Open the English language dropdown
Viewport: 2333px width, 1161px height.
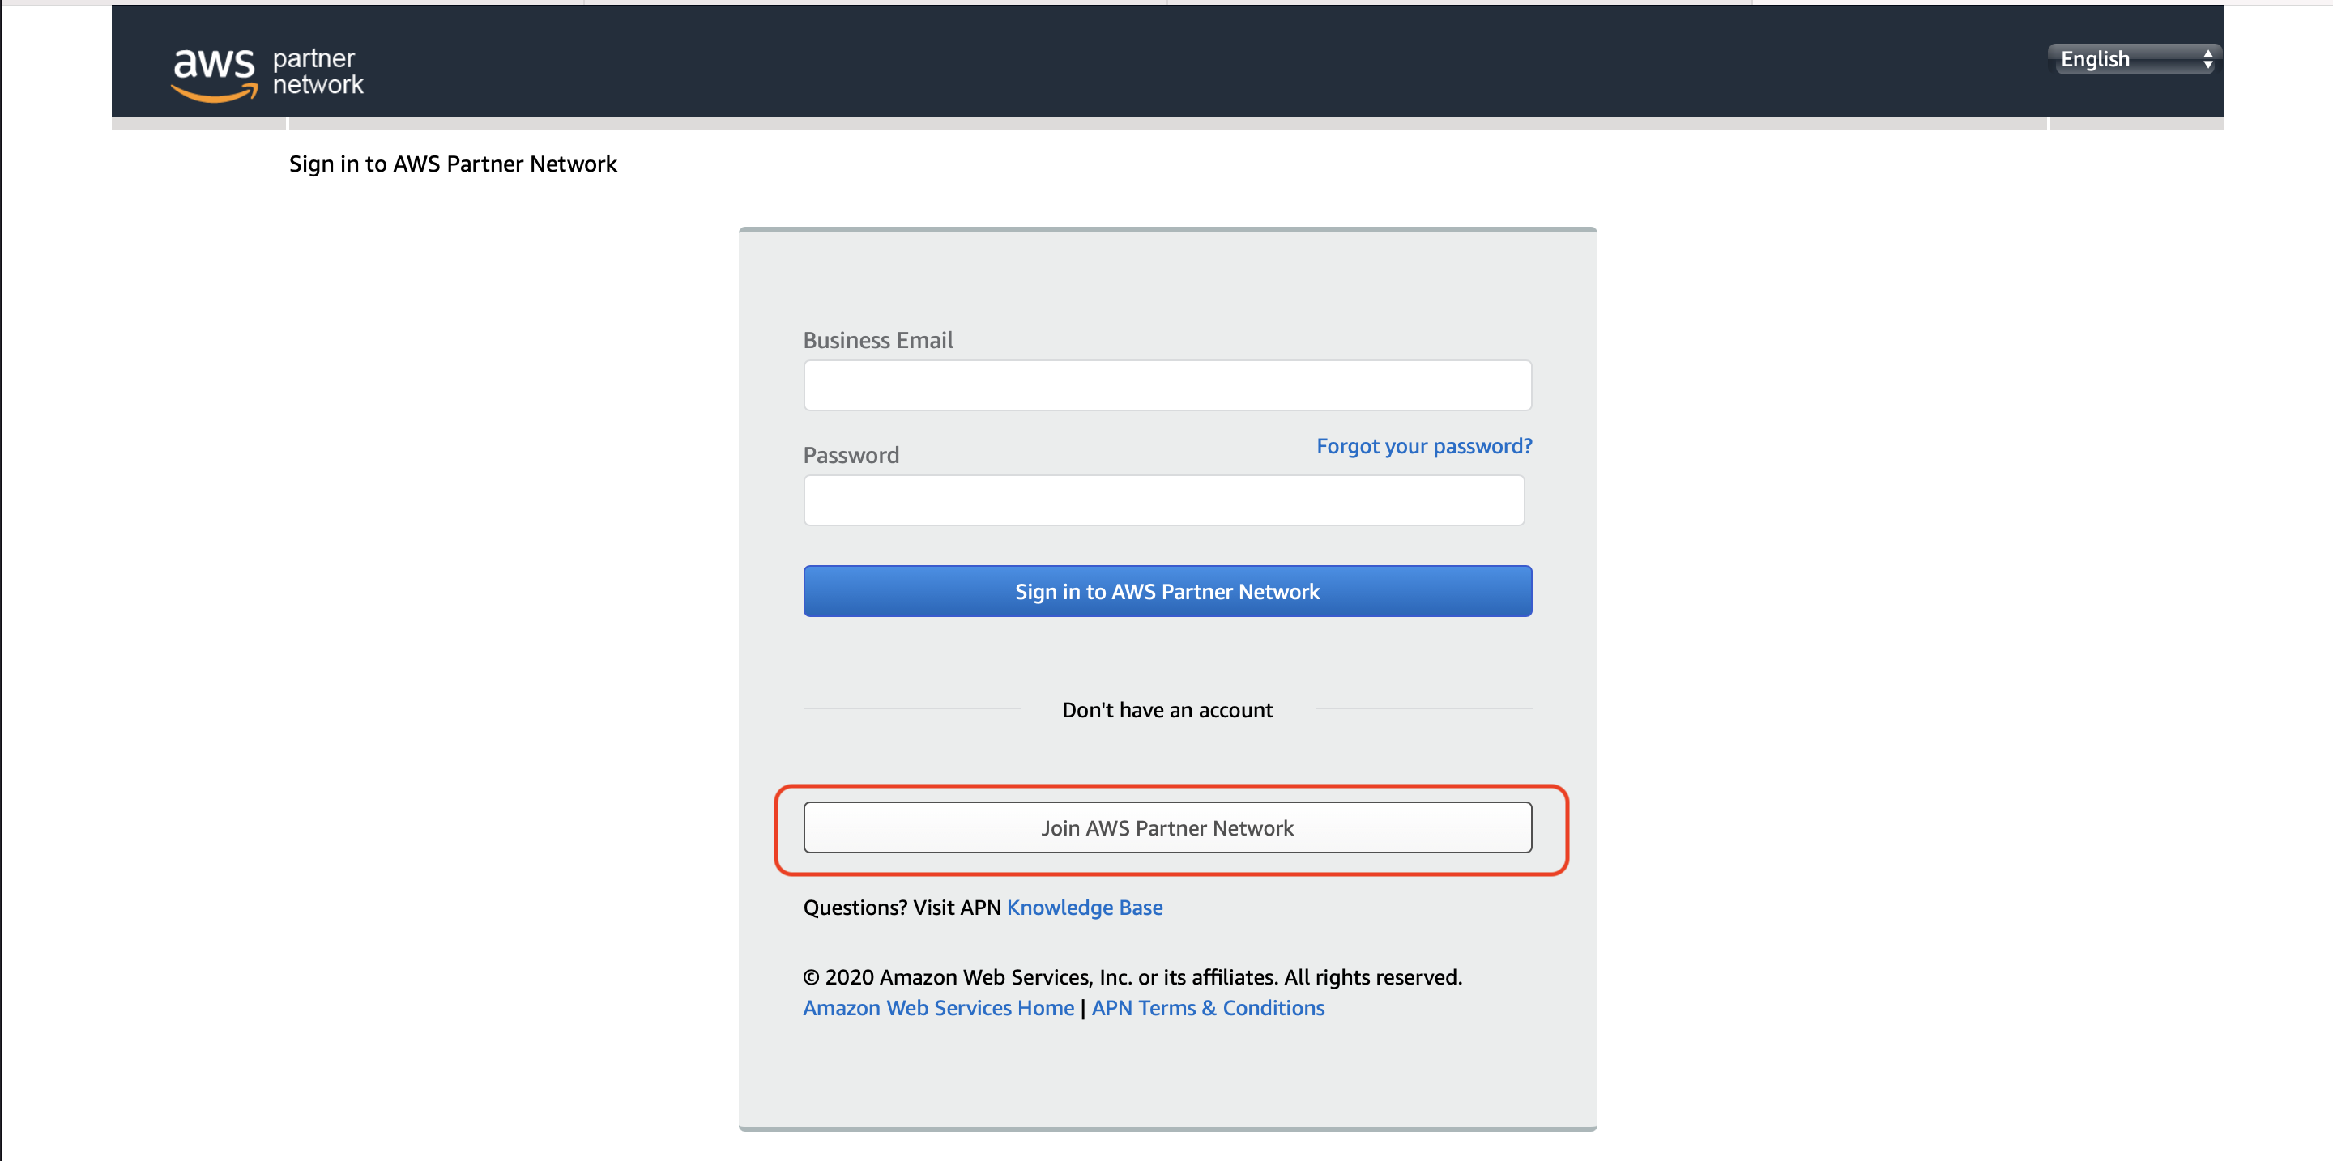[x=2135, y=60]
